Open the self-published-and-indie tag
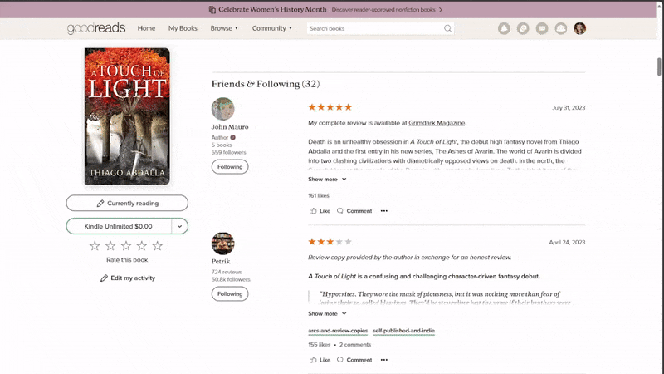Viewport: 664px width, 374px height. tap(403, 331)
